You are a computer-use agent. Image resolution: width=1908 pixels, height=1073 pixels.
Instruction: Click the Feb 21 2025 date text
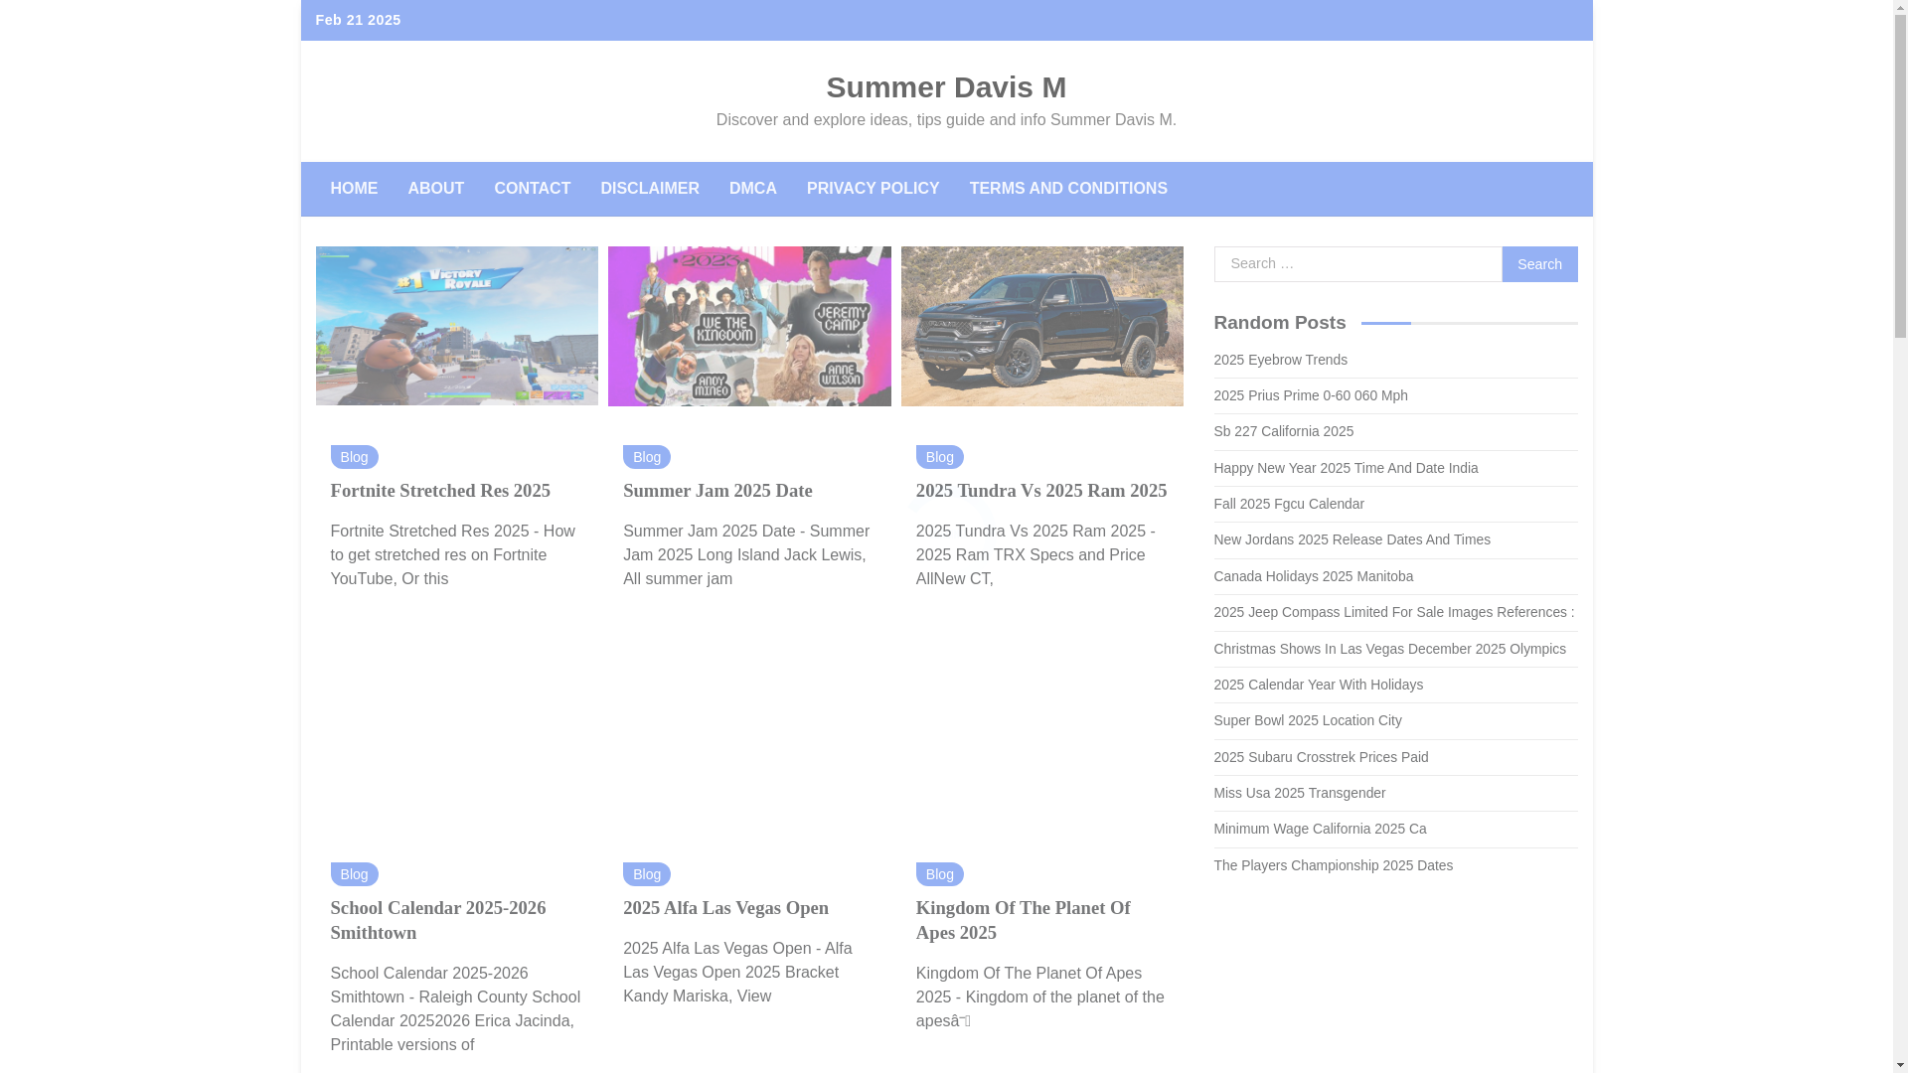[x=358, y=20]
